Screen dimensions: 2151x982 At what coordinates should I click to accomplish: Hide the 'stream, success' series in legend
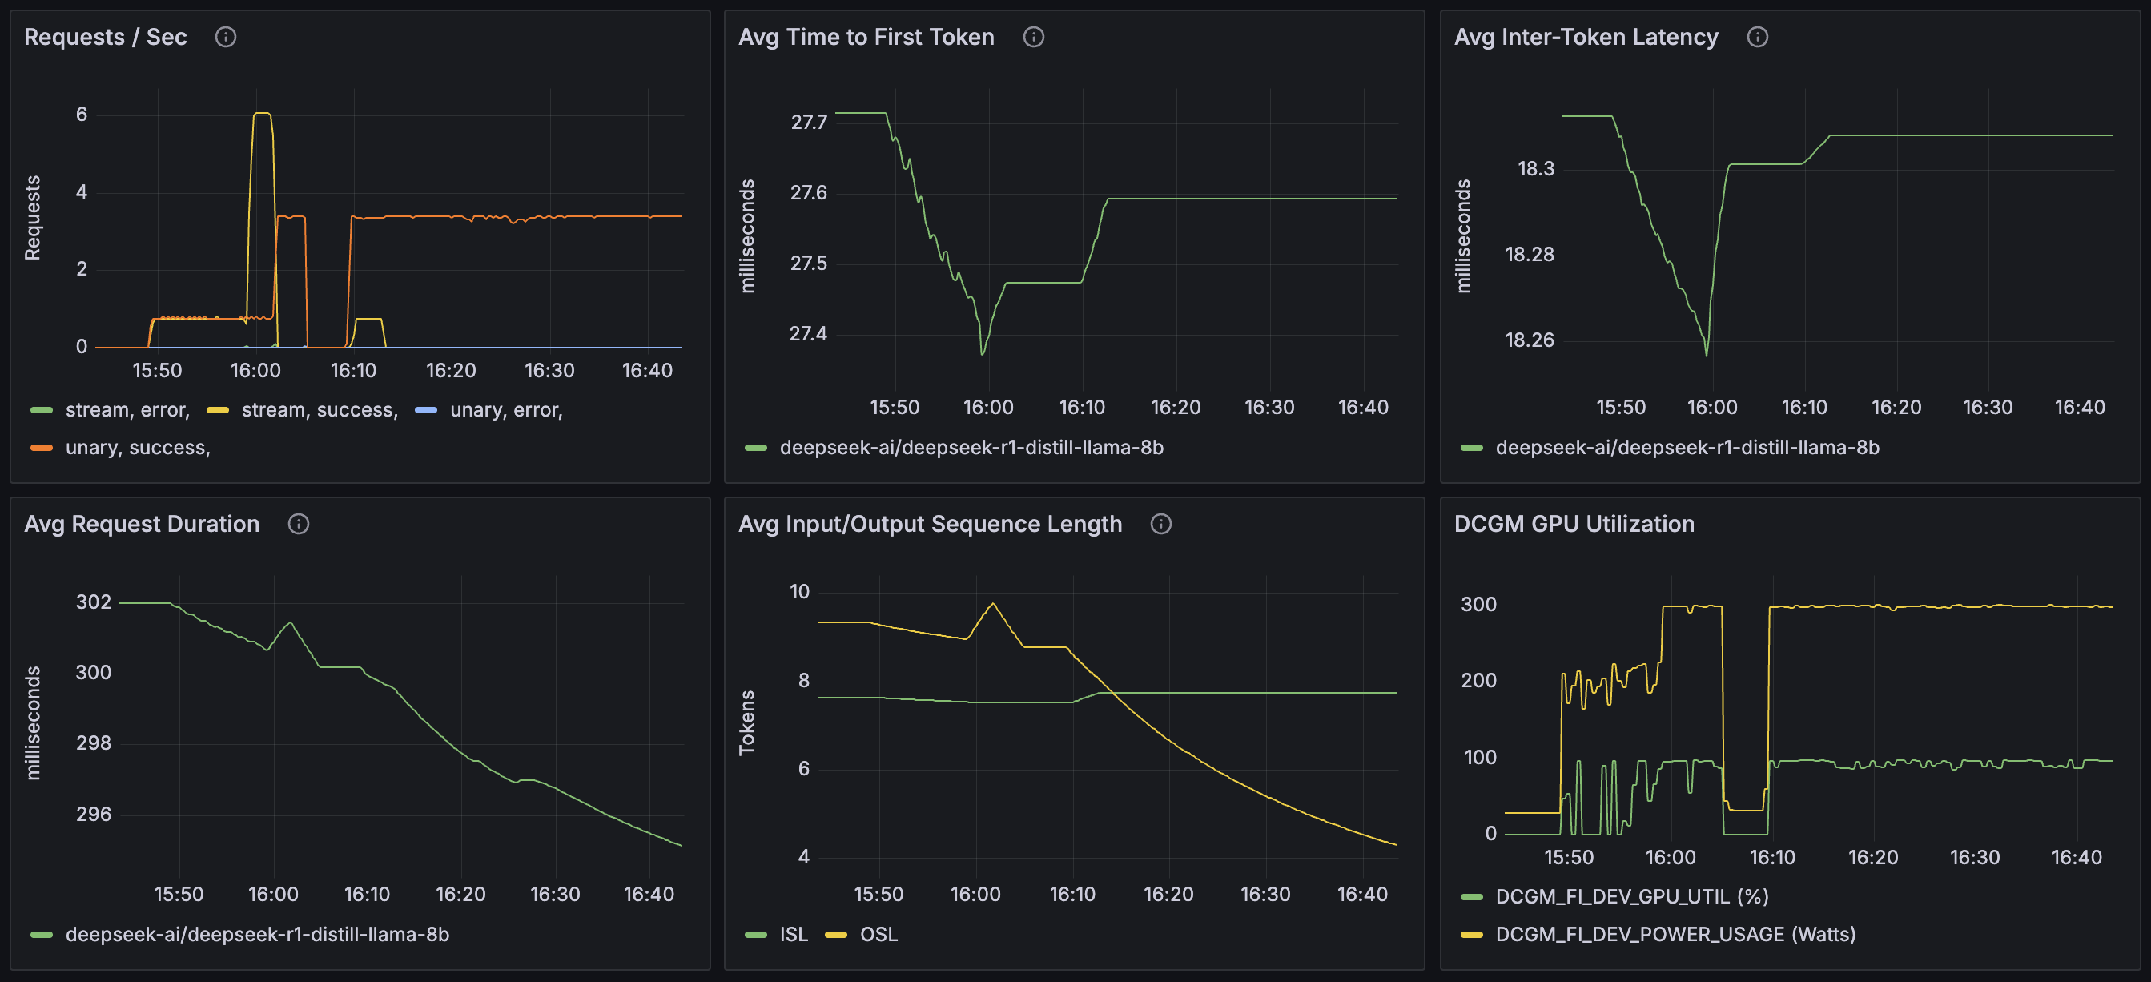click(318, 409)
